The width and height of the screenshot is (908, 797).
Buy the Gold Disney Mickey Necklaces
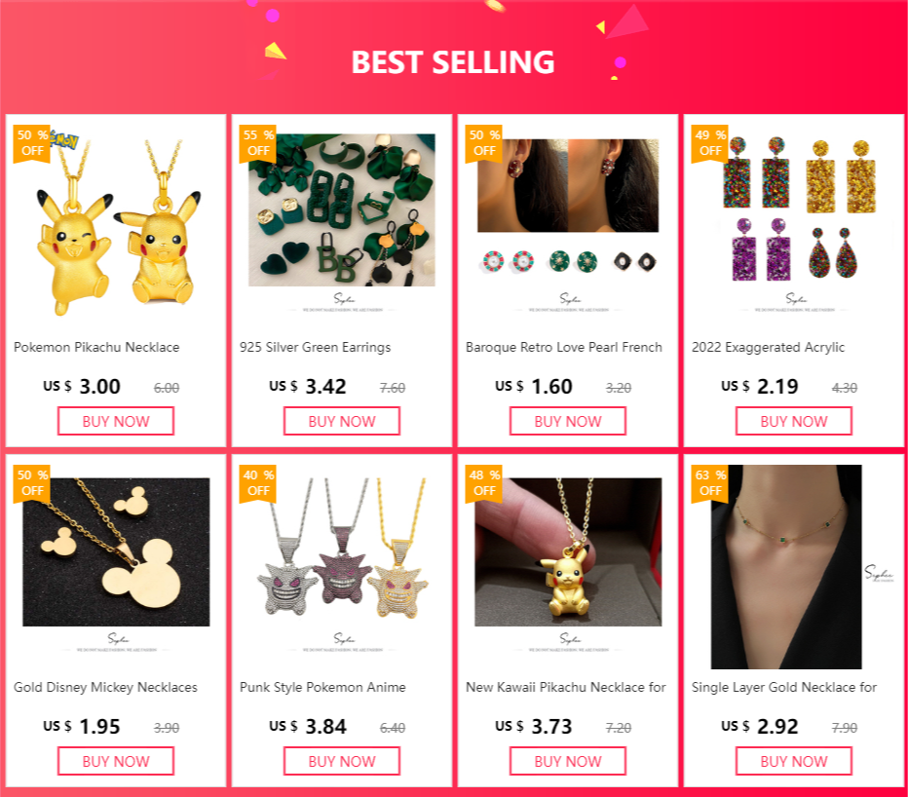116,761
